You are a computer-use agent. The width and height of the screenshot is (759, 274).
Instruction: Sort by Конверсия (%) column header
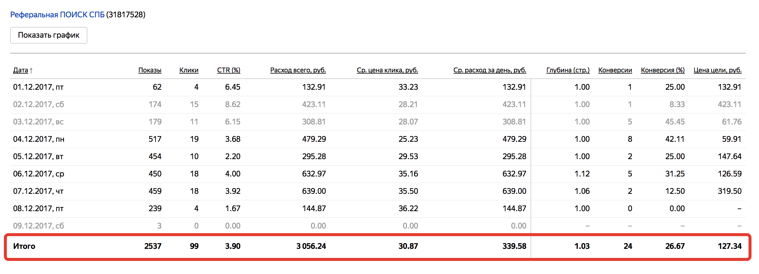[x=663, y=70]
